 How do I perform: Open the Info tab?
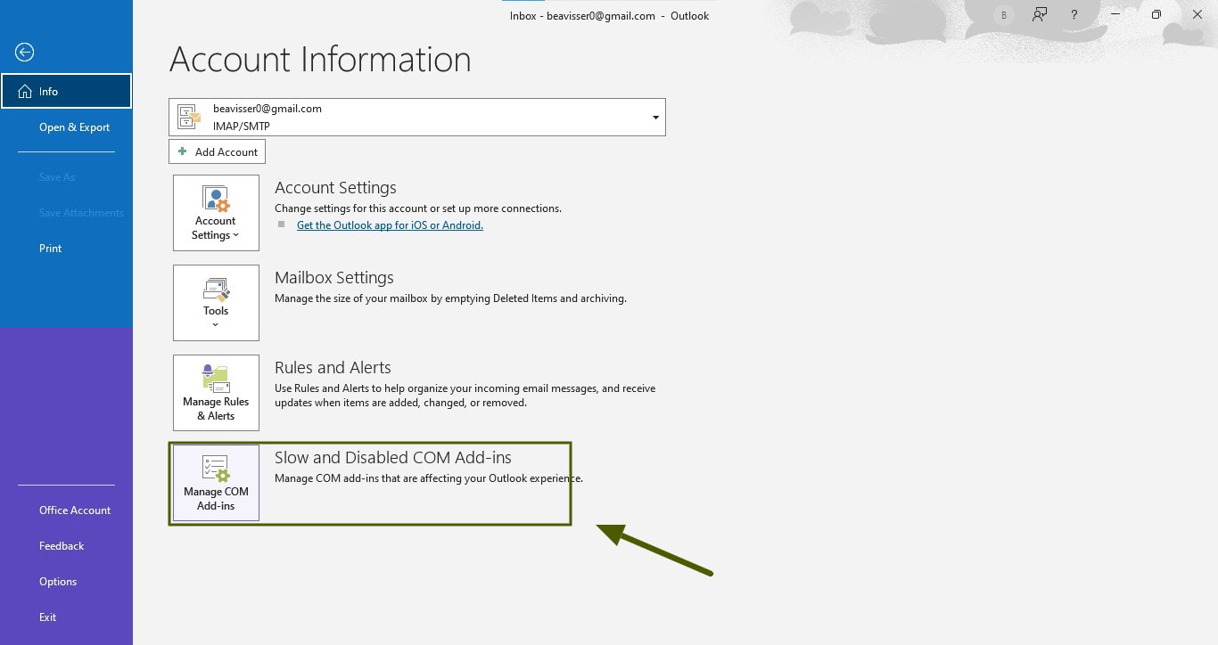(66, 91)
